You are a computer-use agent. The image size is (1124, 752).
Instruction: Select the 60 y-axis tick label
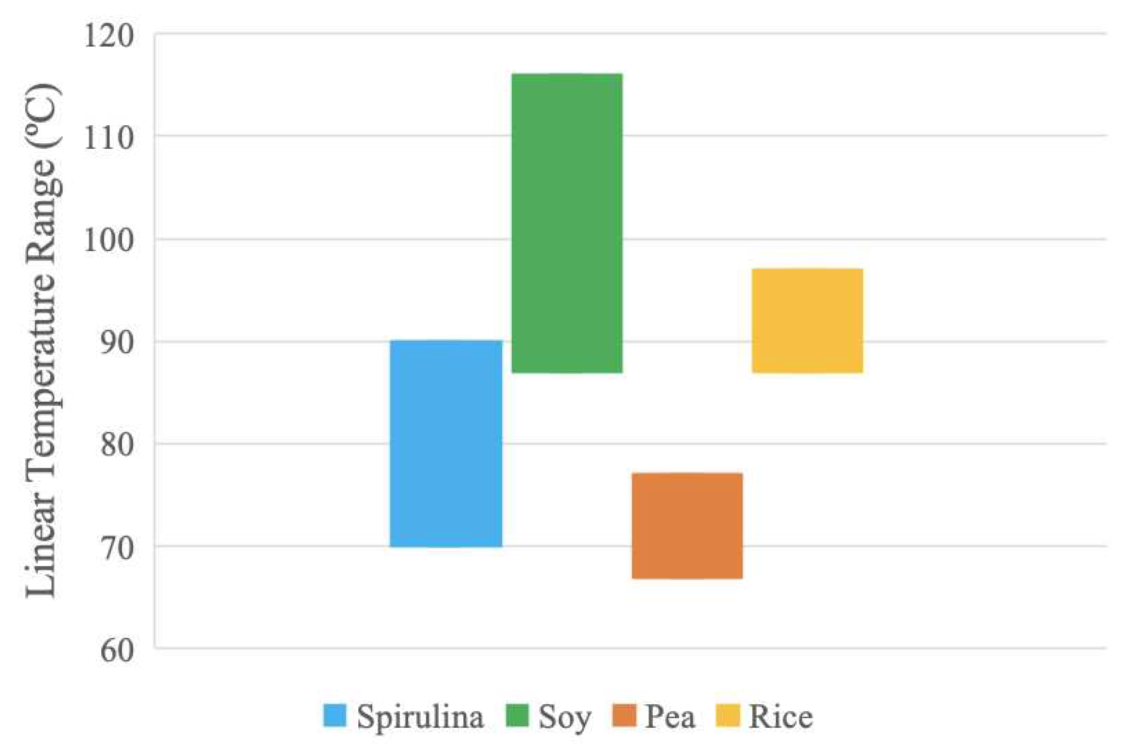tap(117, 651)
